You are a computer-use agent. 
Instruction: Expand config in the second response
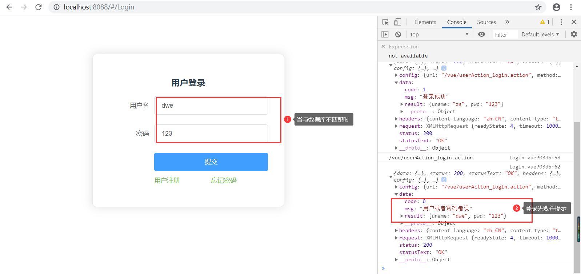pyautogui.click(x=396, y=187)
